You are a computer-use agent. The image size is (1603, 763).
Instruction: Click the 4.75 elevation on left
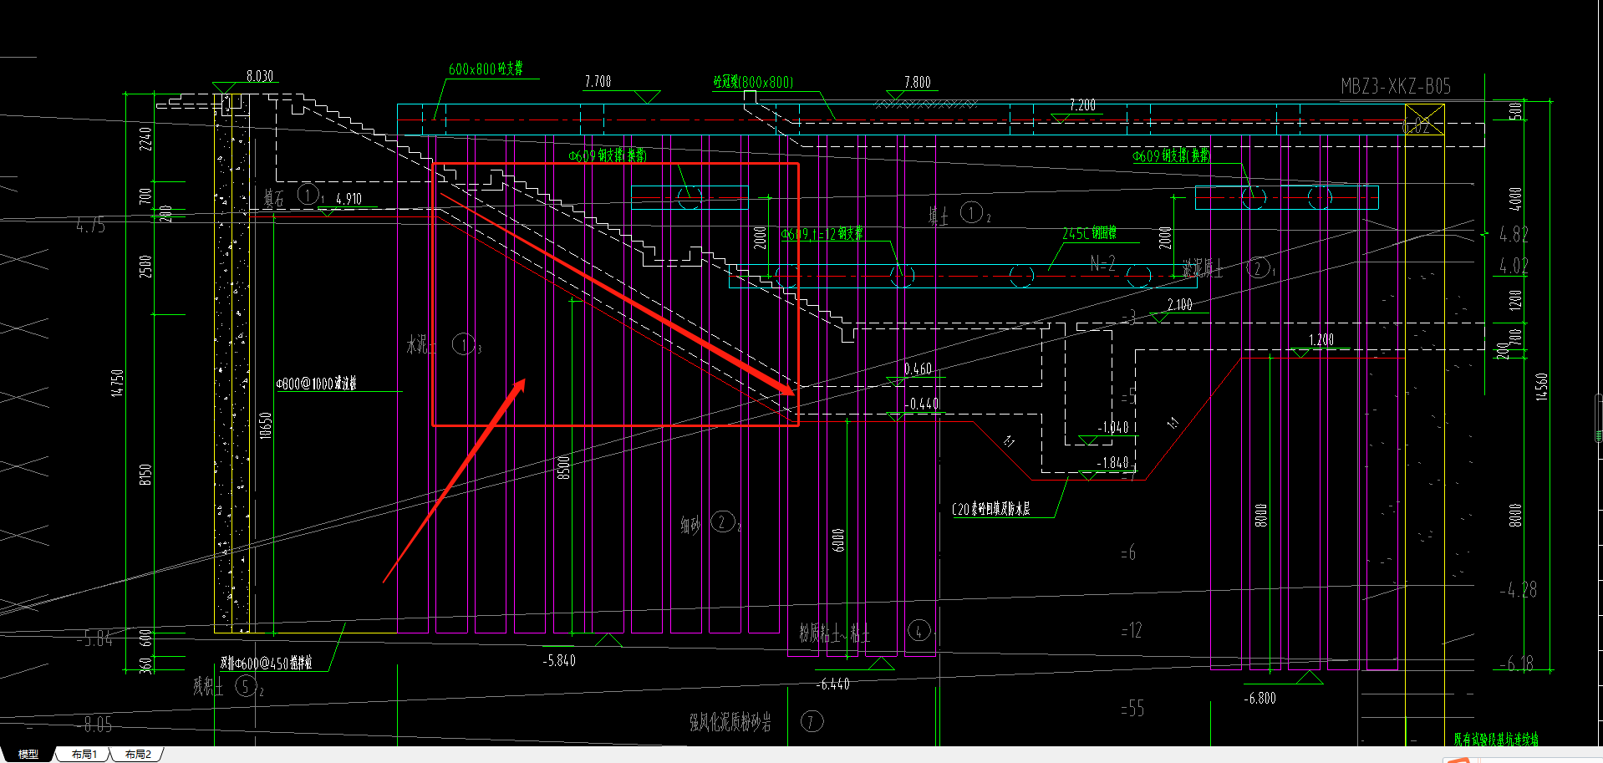click(90, 225)
